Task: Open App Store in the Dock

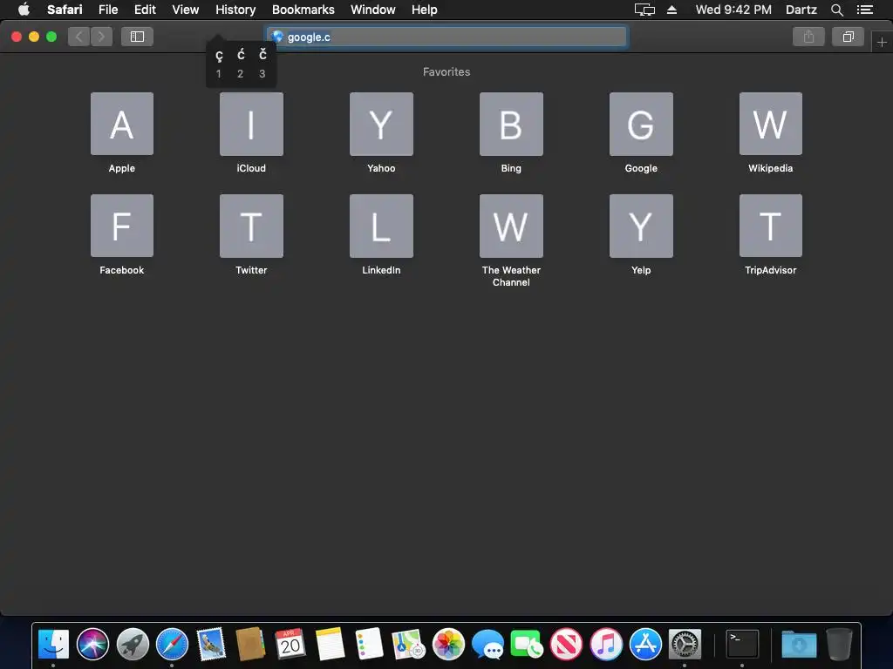Action: point(645,645)
